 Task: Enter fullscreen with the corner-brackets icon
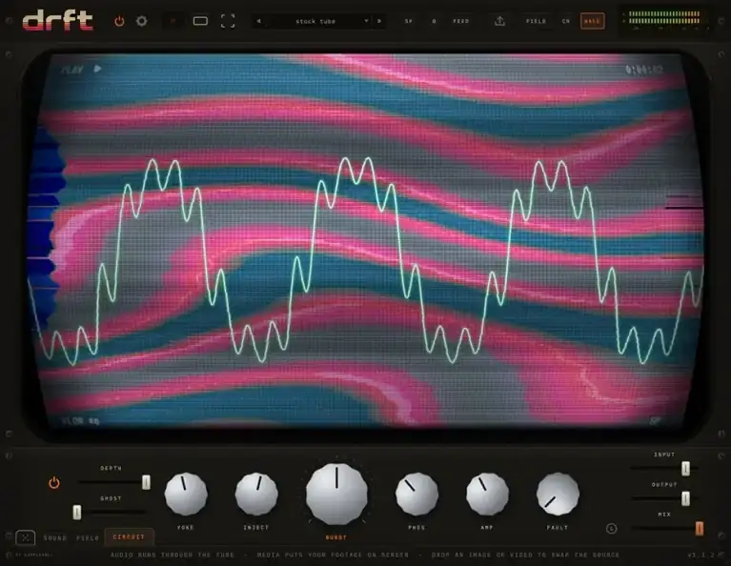tap(228, 21)
